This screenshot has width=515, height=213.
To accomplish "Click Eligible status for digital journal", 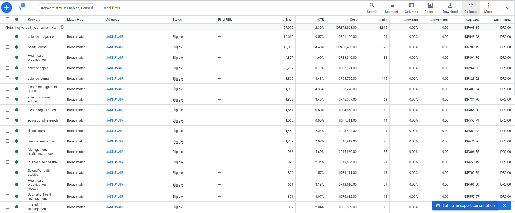I will point(178,131).
